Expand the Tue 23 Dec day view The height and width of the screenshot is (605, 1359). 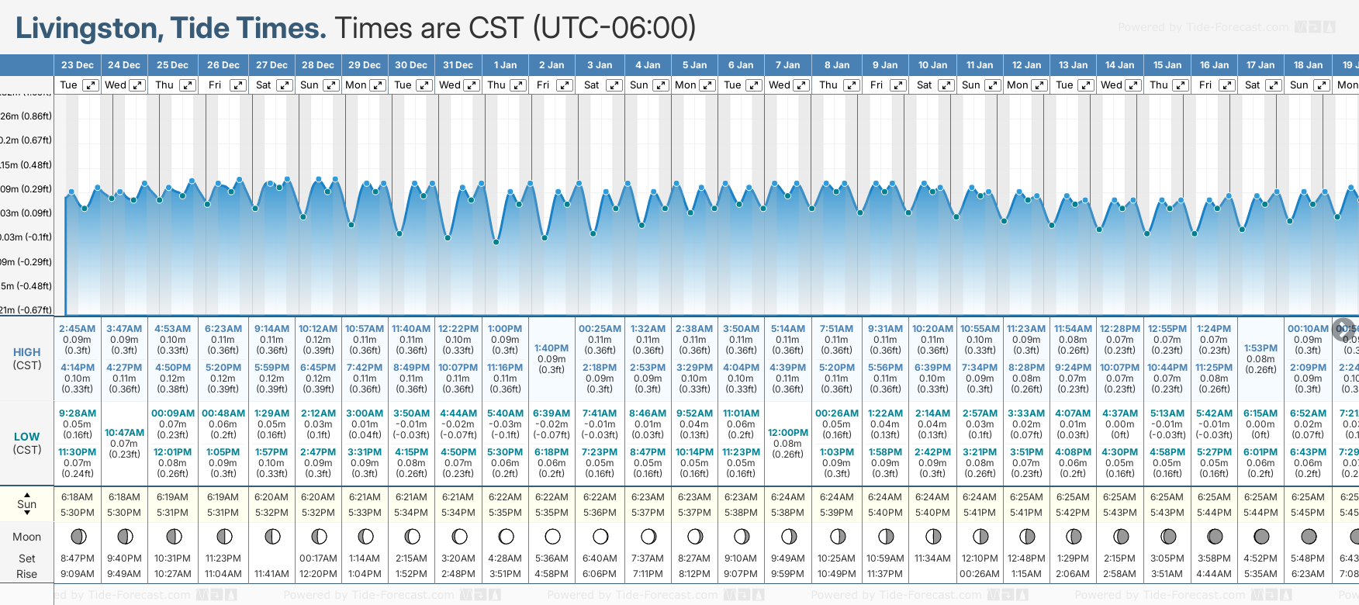[x=91, y=85]
